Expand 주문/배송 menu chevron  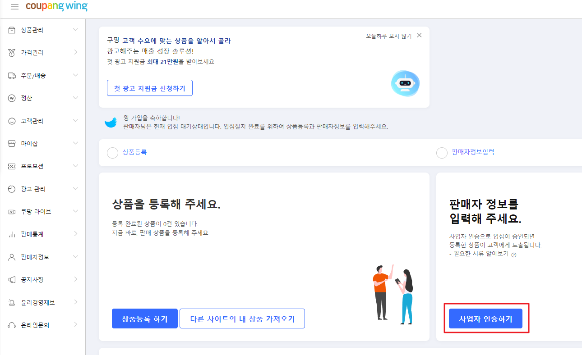75,75
